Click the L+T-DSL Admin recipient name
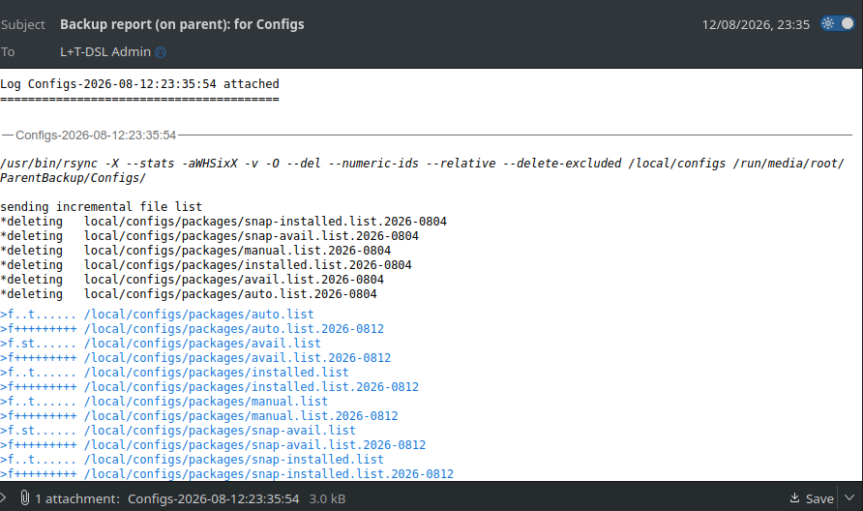 pyautogui.click(x=105, y=51)
